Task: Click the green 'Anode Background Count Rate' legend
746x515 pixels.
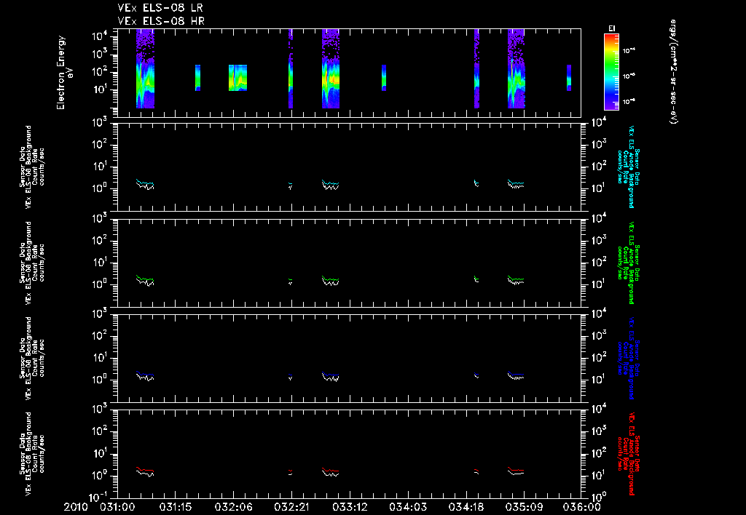Action: pyautogui.click(x=628, y=263)
